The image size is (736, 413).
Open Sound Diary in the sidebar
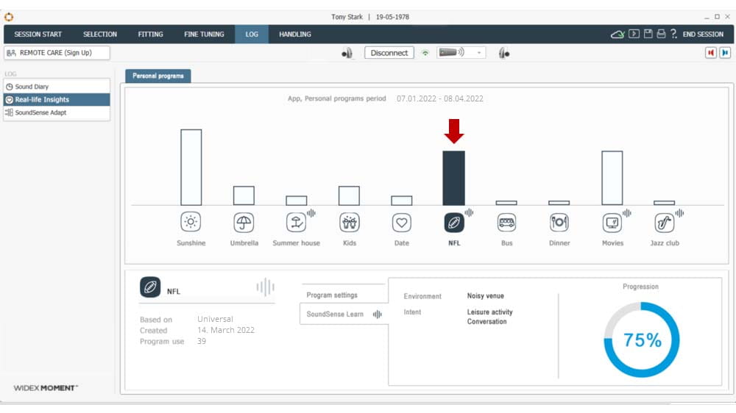tap(57, 87)
